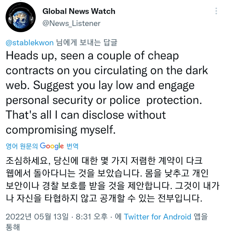
Task: Select the '님에게 보내는 답글' reply label
Action: 87,43
